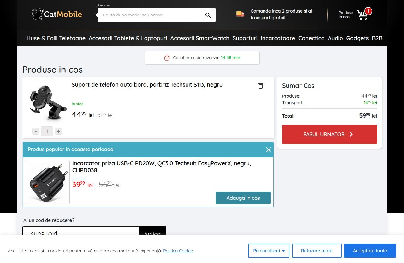Click the delivery truck icon
Image resolution: width=404 pixels, height=263 pixels.
(x=240, y=14)
